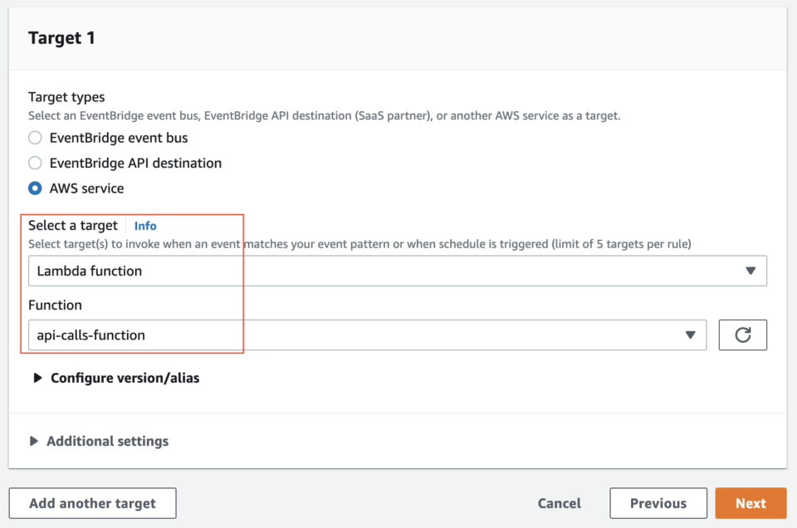Image resolution: width=797 pixels, height=528 pixels.
Task: Click inside the Function selection field
Action: pyautogui.click(x=249, y=335)
